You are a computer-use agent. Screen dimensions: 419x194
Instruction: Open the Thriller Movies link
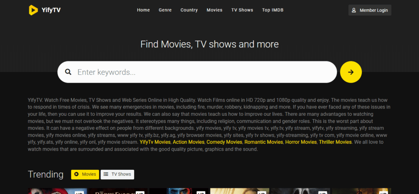pyautogui.click(x=336, y=142)
